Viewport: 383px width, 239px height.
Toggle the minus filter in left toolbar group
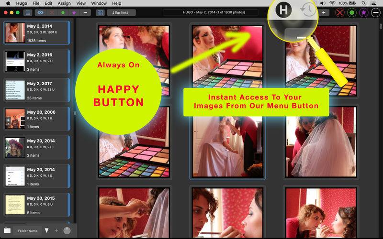[85, 13]
